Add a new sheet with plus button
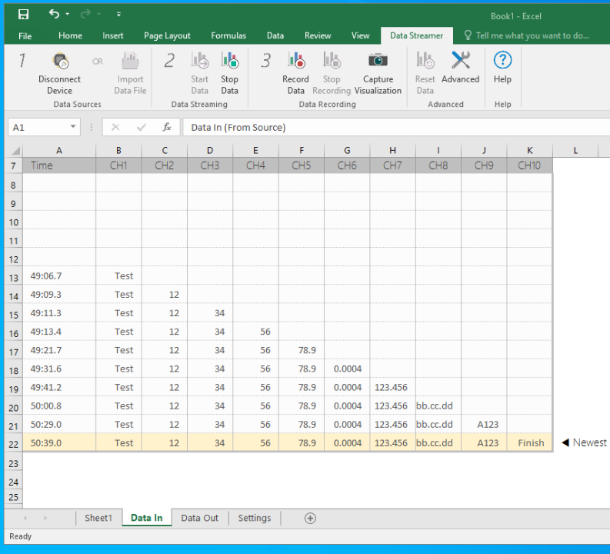Viewport: 610px width, 554px height. point(310,518)
